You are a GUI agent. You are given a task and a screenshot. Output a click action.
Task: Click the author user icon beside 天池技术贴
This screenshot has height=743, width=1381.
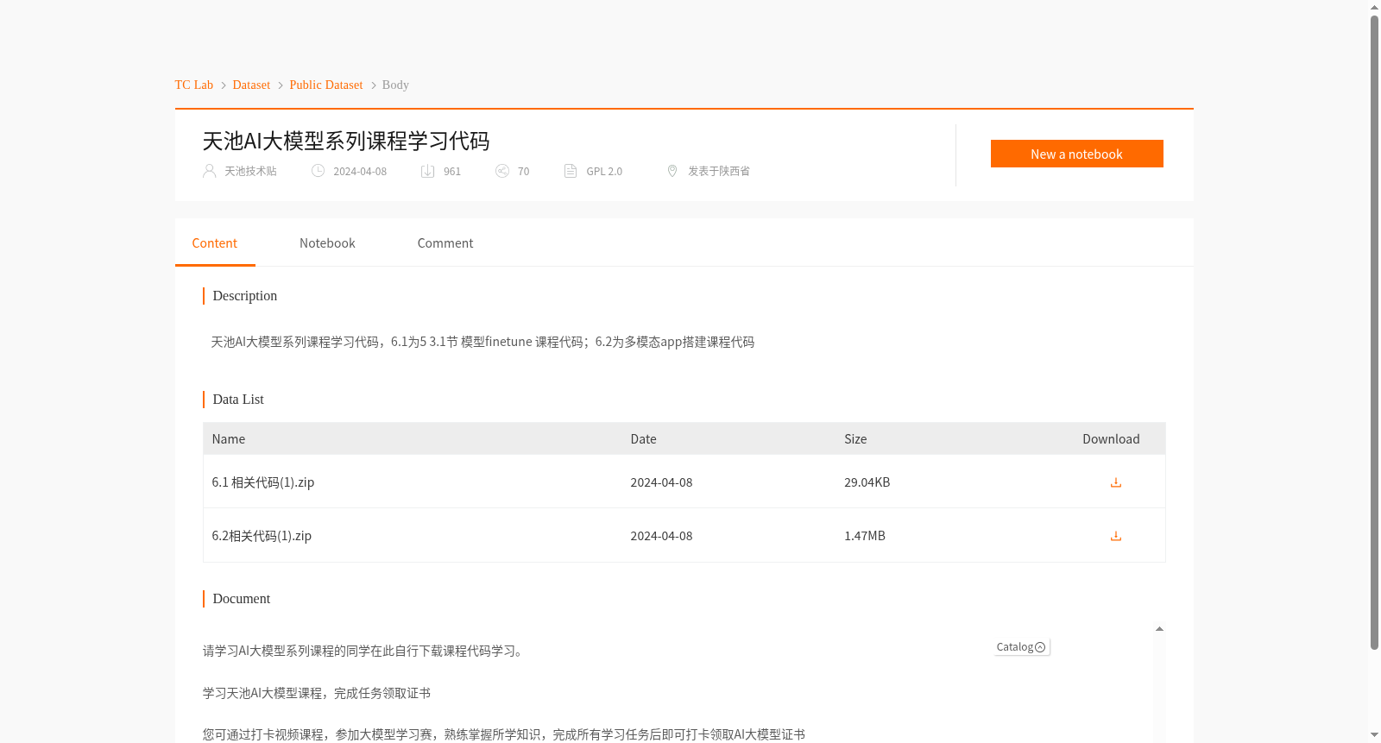coord(209,171)
